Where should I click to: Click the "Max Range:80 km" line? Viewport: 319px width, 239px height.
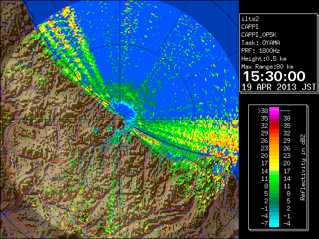(x=267, y=67)
